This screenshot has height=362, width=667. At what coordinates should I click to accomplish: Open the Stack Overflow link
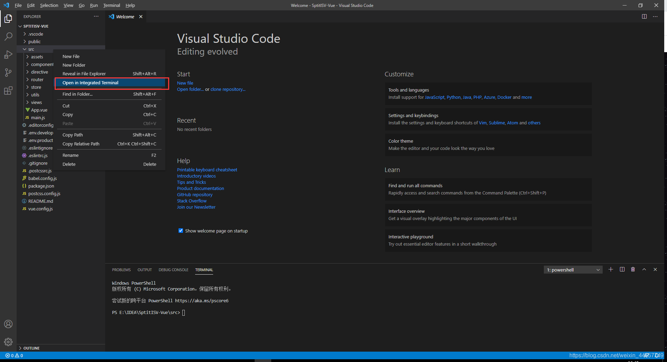[x=192, y=201]
